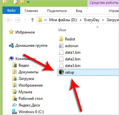Go up one folder level arrow

(33, 20)
